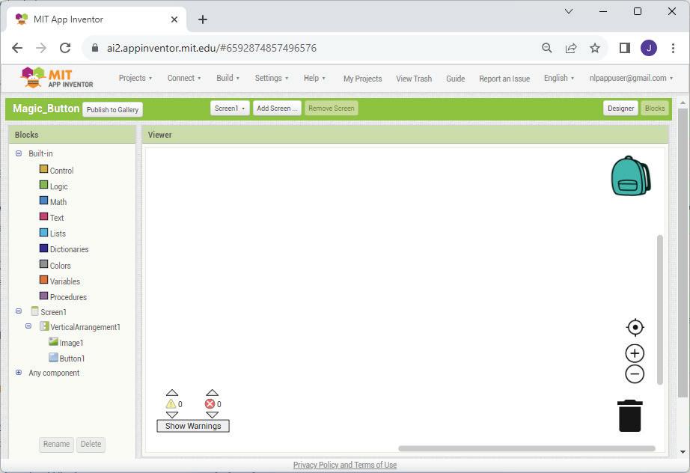Image resolution: width=690 pixels, height=473 pixels.
Task: Click the Viewer vertical scrollbar
Action: click(x=659, y=310)
